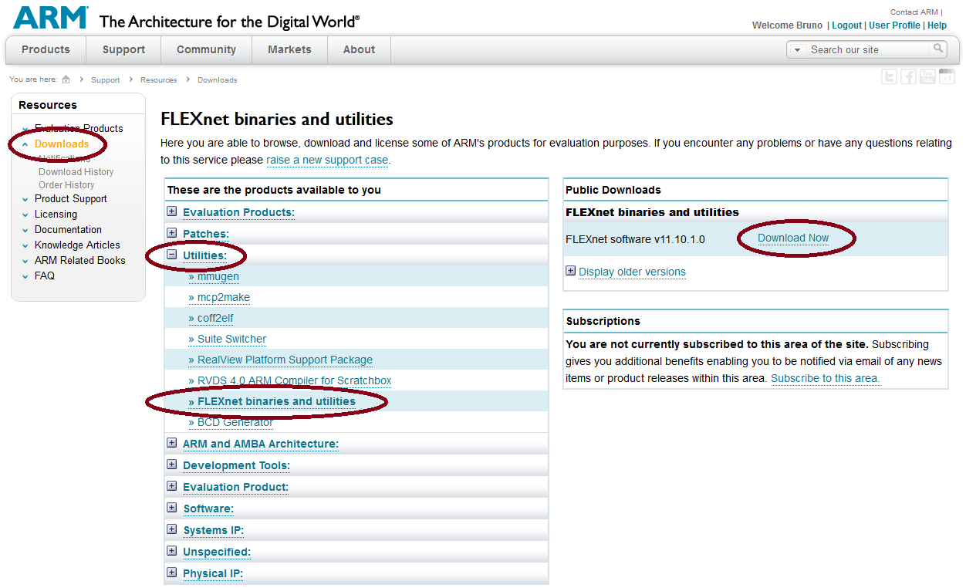Expand Development Tools plus icon
The height and width of the screenshot is (588, 966).
pyautogui.click(x=172, y=464)
